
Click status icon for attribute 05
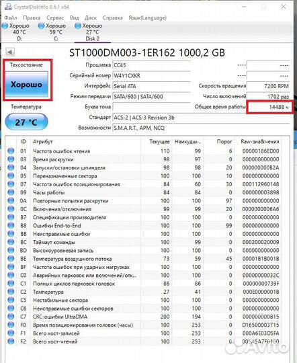click(11, 176)
